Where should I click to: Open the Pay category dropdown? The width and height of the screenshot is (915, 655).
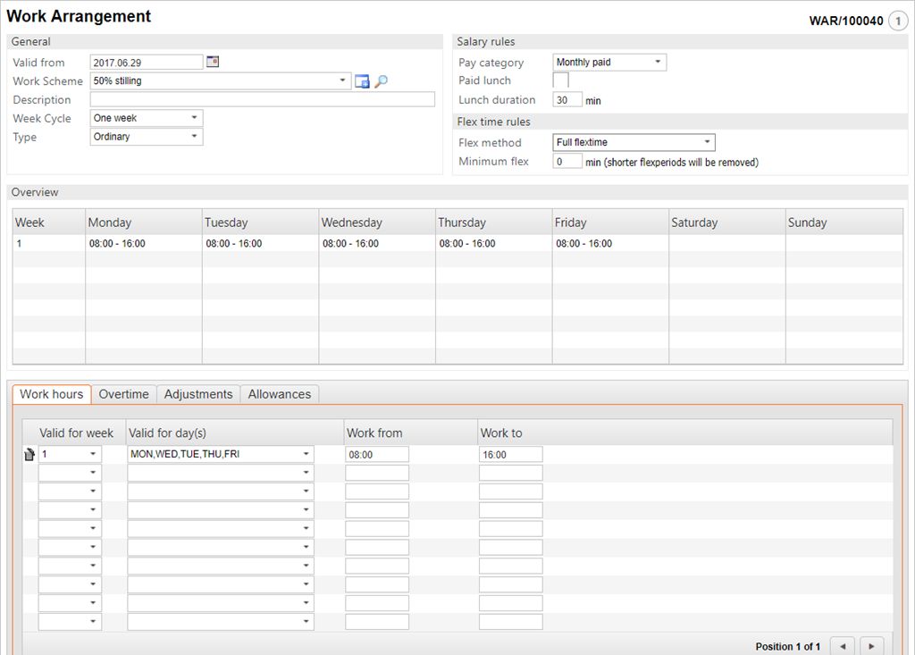pyautogui.click(x=658, y=63)
